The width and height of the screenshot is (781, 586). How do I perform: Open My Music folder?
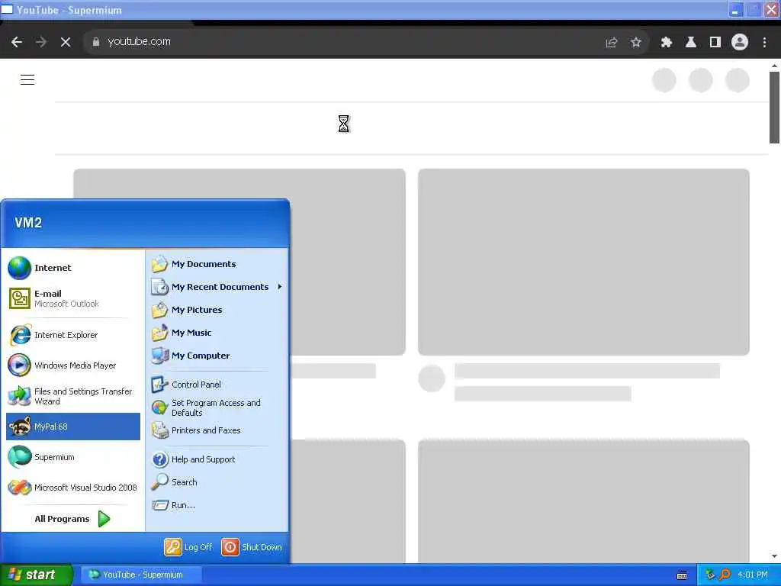[217, 333]
